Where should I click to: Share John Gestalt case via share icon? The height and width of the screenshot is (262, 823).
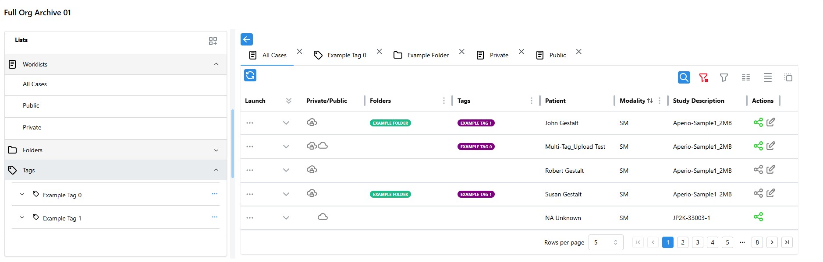758,122
